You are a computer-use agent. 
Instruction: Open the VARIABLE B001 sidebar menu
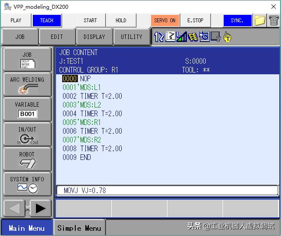28,109
